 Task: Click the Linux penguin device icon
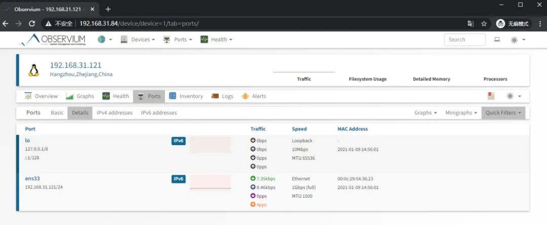[x=34, y=70]
